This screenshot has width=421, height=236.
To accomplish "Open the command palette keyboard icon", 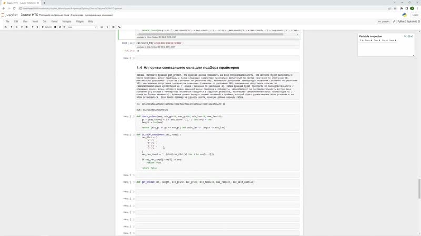I will click(102, 27).
